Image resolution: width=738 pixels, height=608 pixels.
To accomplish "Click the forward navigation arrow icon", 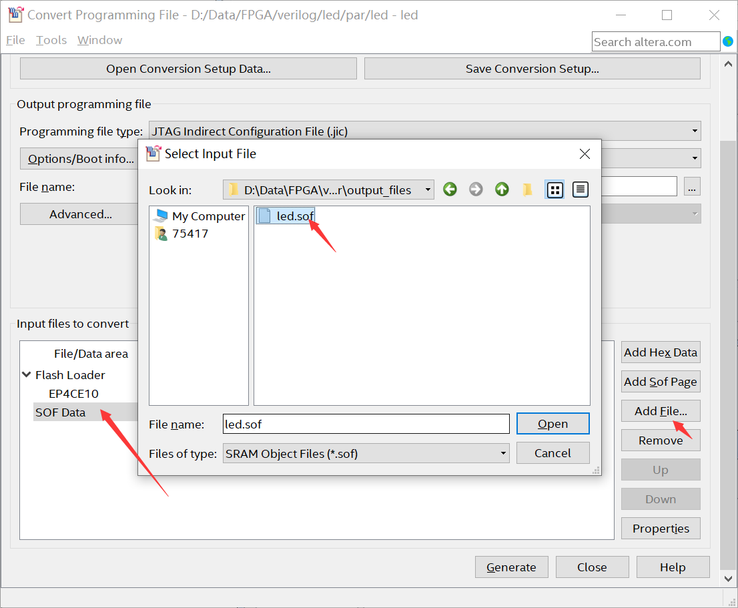I will (476, 190).
